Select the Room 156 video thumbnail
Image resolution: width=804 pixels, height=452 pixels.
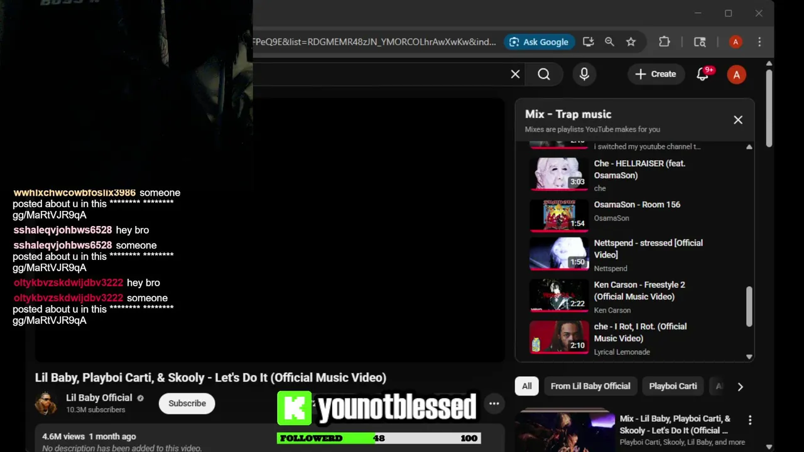(x=559, y=215)
